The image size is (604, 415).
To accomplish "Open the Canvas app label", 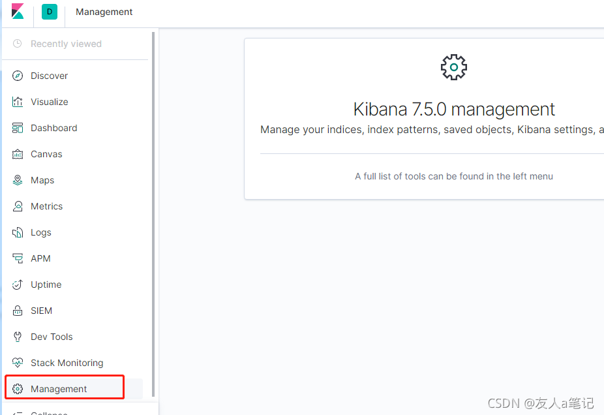I will [x=46, y=154].
